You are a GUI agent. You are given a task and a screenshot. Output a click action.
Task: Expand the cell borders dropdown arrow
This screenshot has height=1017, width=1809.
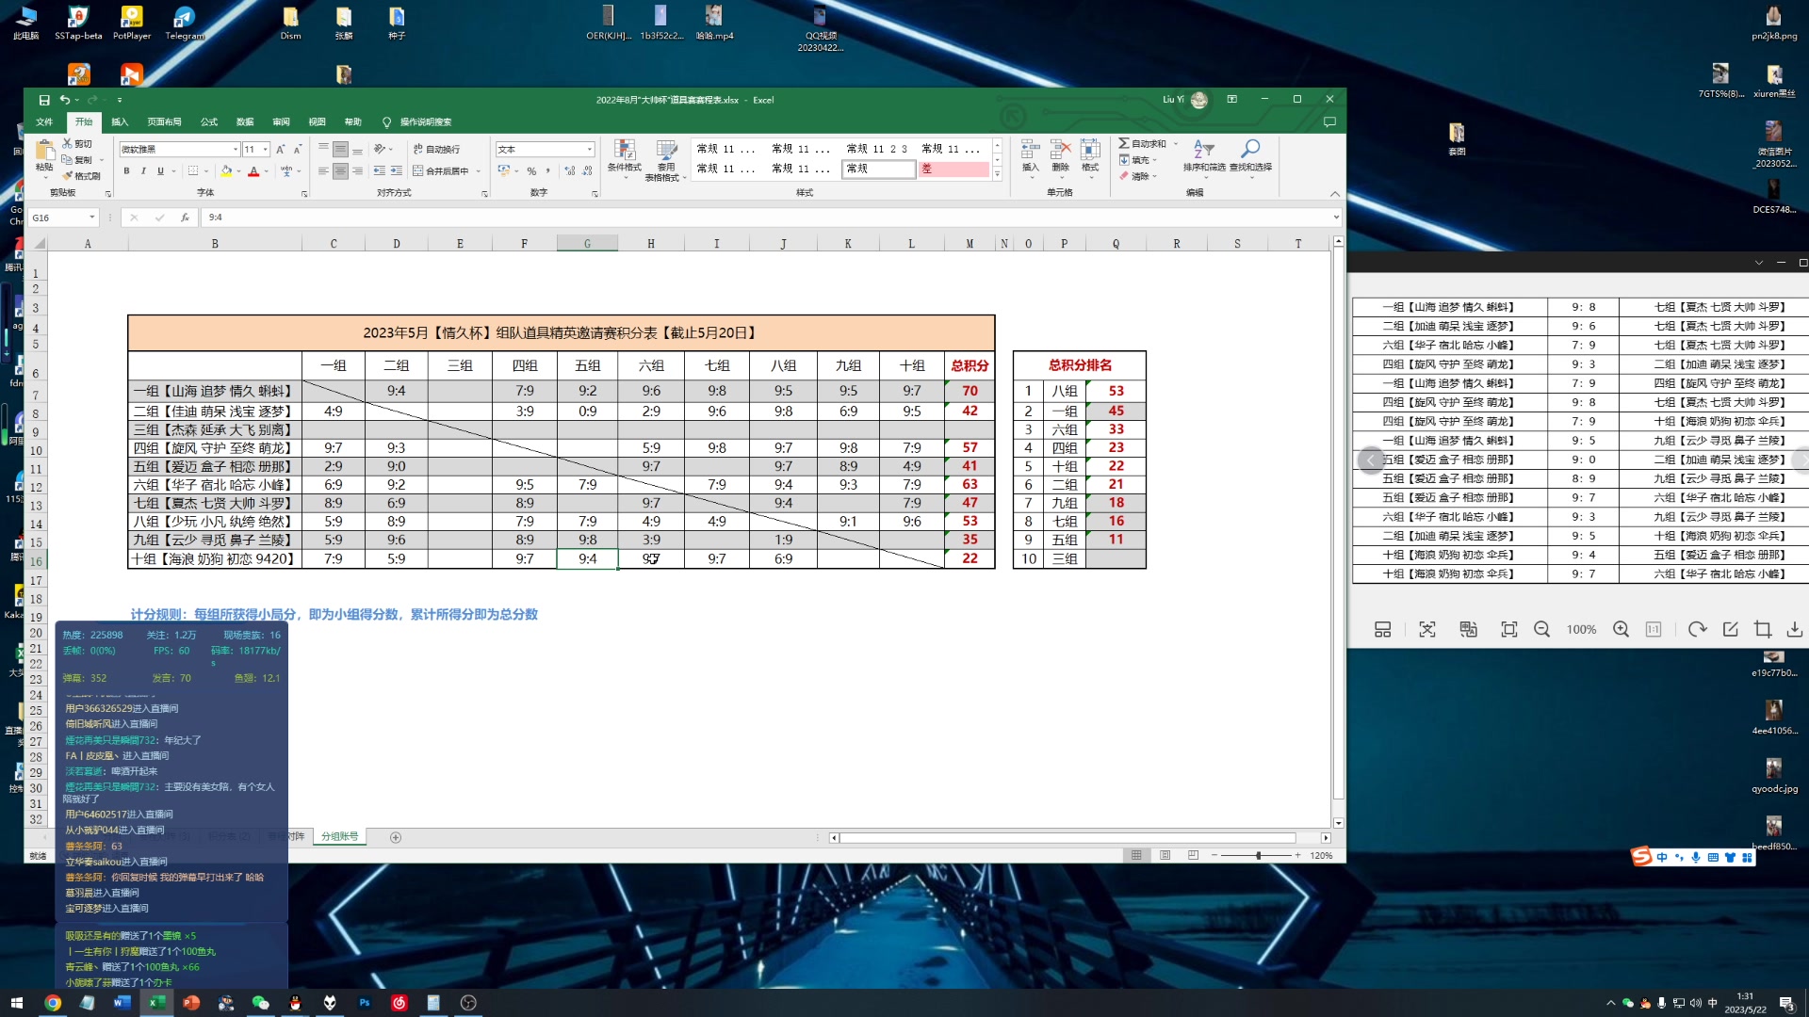[x=206, y=171]
